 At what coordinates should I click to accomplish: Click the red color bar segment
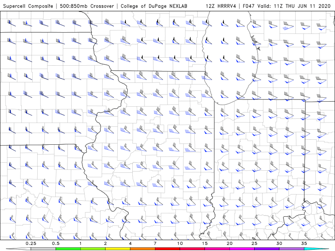tap(167, 249)
